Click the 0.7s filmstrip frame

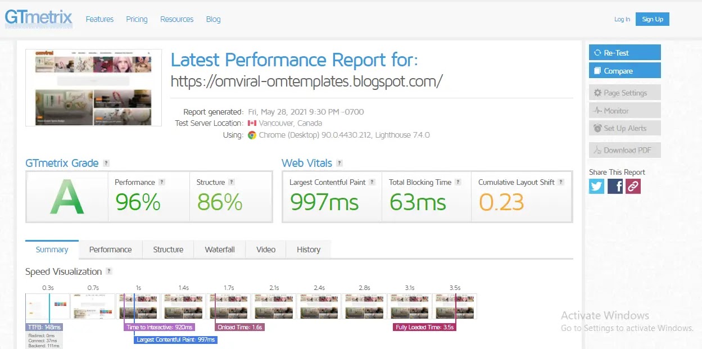(93, 306)
